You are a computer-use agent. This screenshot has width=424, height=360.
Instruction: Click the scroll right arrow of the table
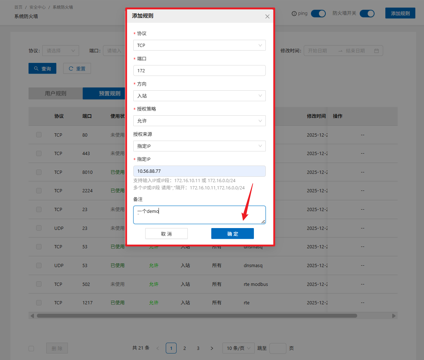click(394, 316)
